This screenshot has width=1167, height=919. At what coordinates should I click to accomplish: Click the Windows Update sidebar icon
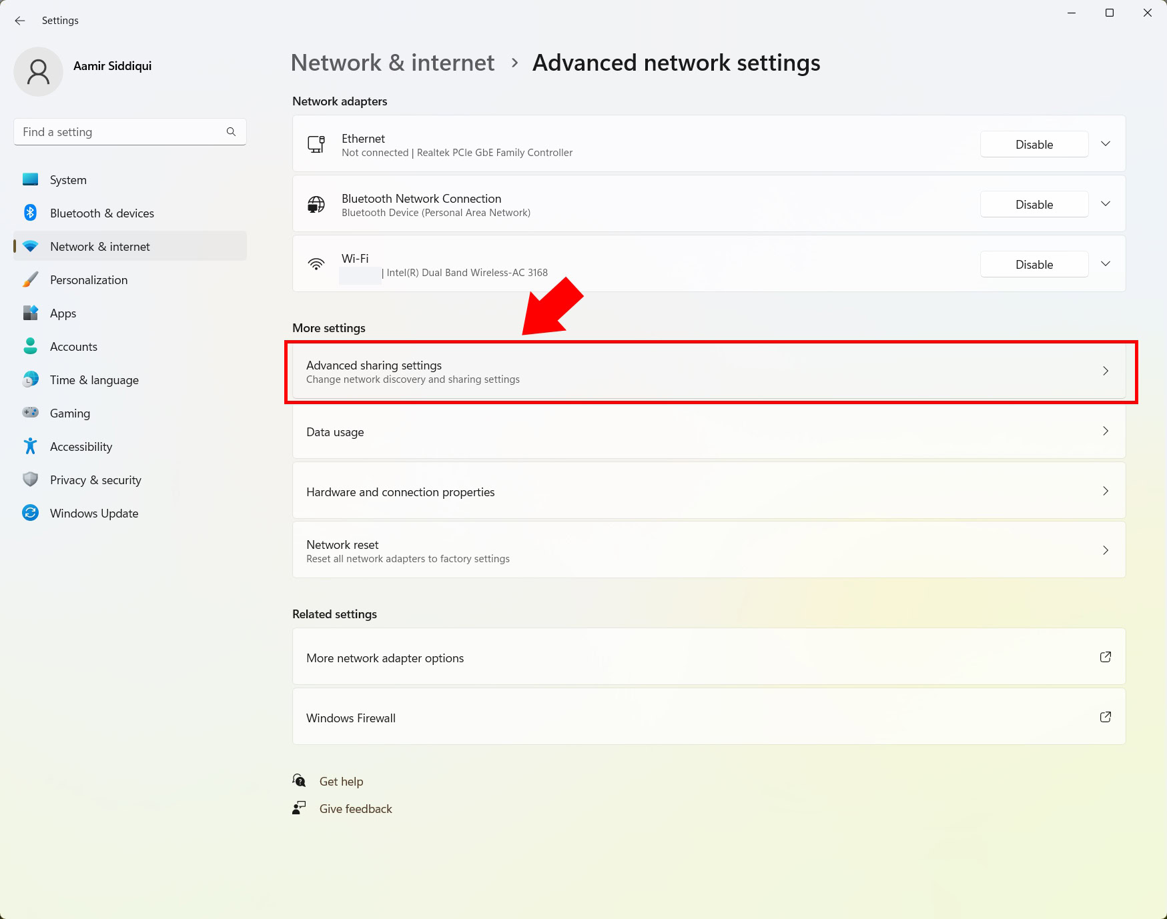click(x=30, y=513)
